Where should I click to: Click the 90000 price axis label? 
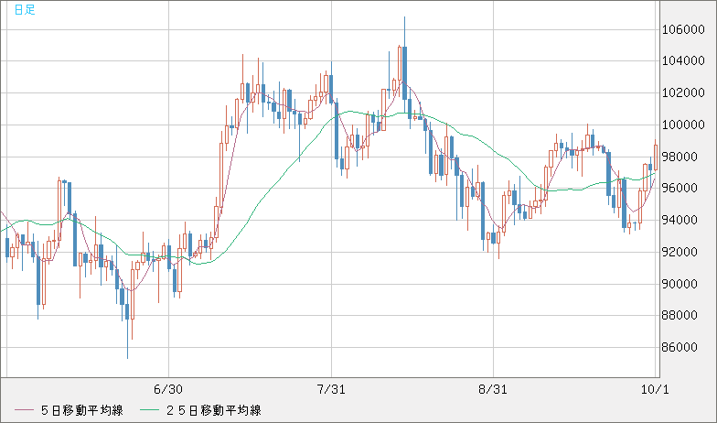683,284
